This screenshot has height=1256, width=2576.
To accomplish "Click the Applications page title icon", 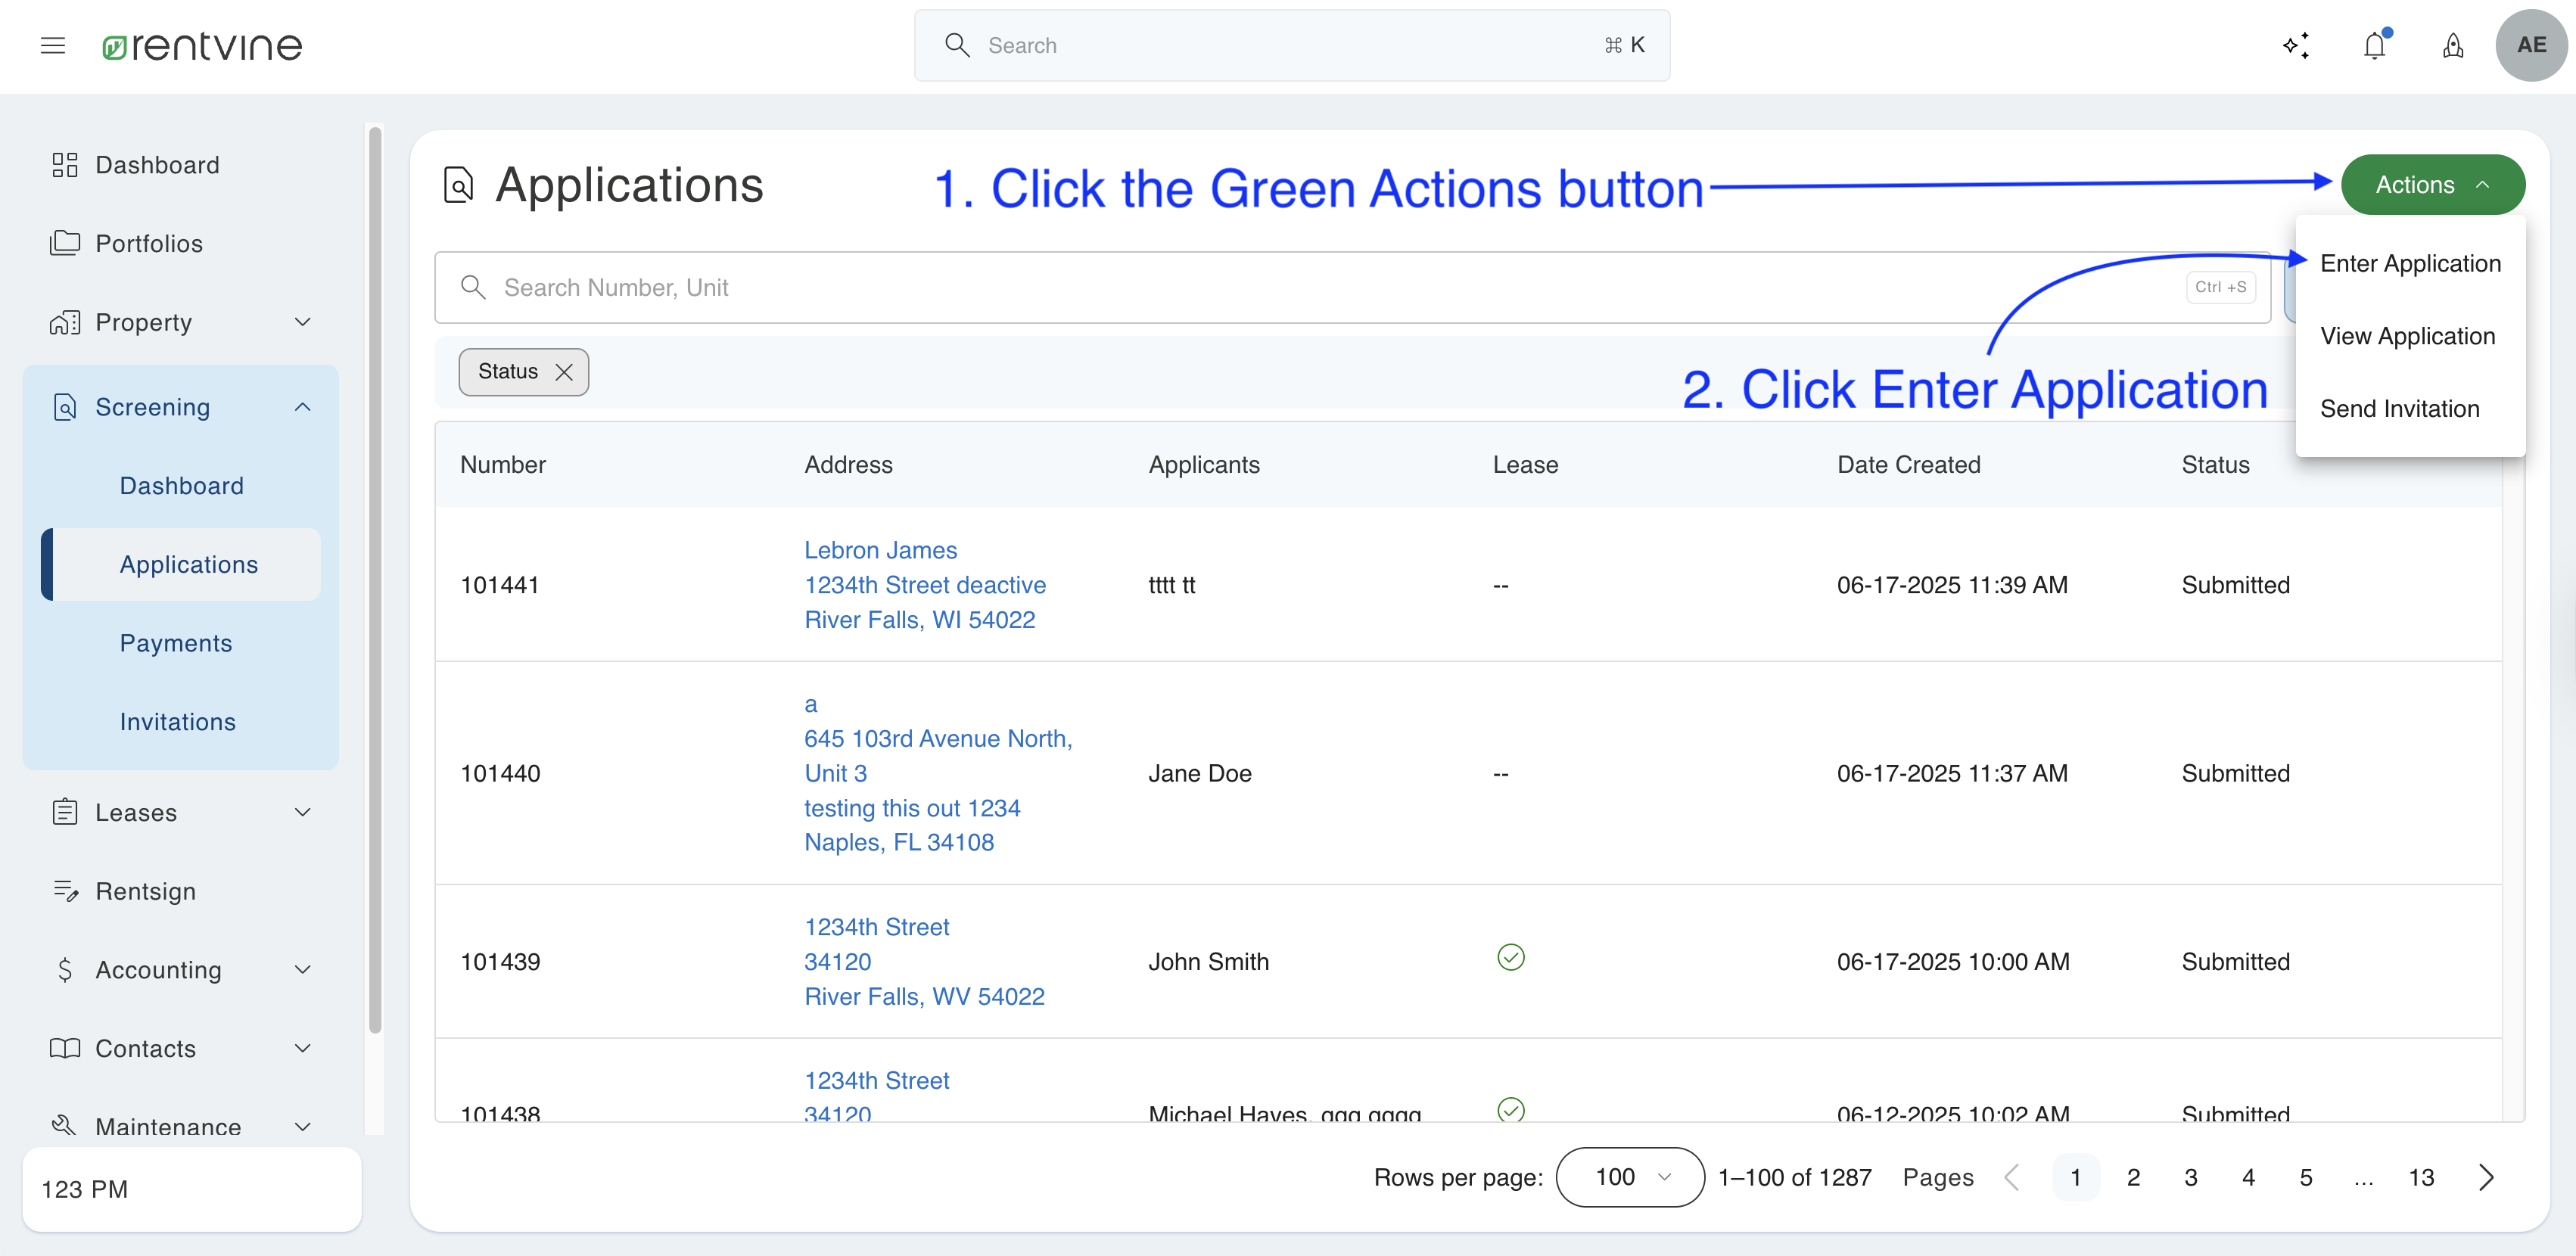I will pos(459,185).
